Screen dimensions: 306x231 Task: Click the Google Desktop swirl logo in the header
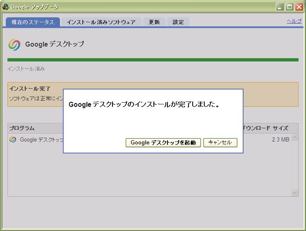click(14, 45)
